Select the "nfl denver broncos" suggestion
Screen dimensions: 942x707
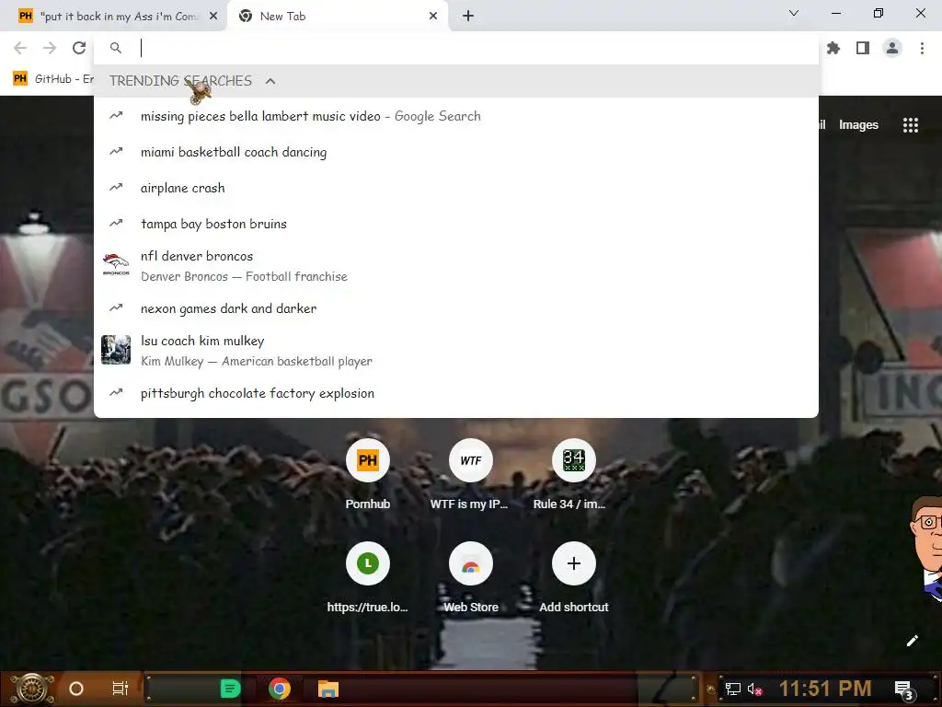point(456,266)
